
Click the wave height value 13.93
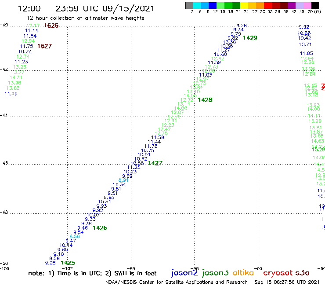coord(313,105)
